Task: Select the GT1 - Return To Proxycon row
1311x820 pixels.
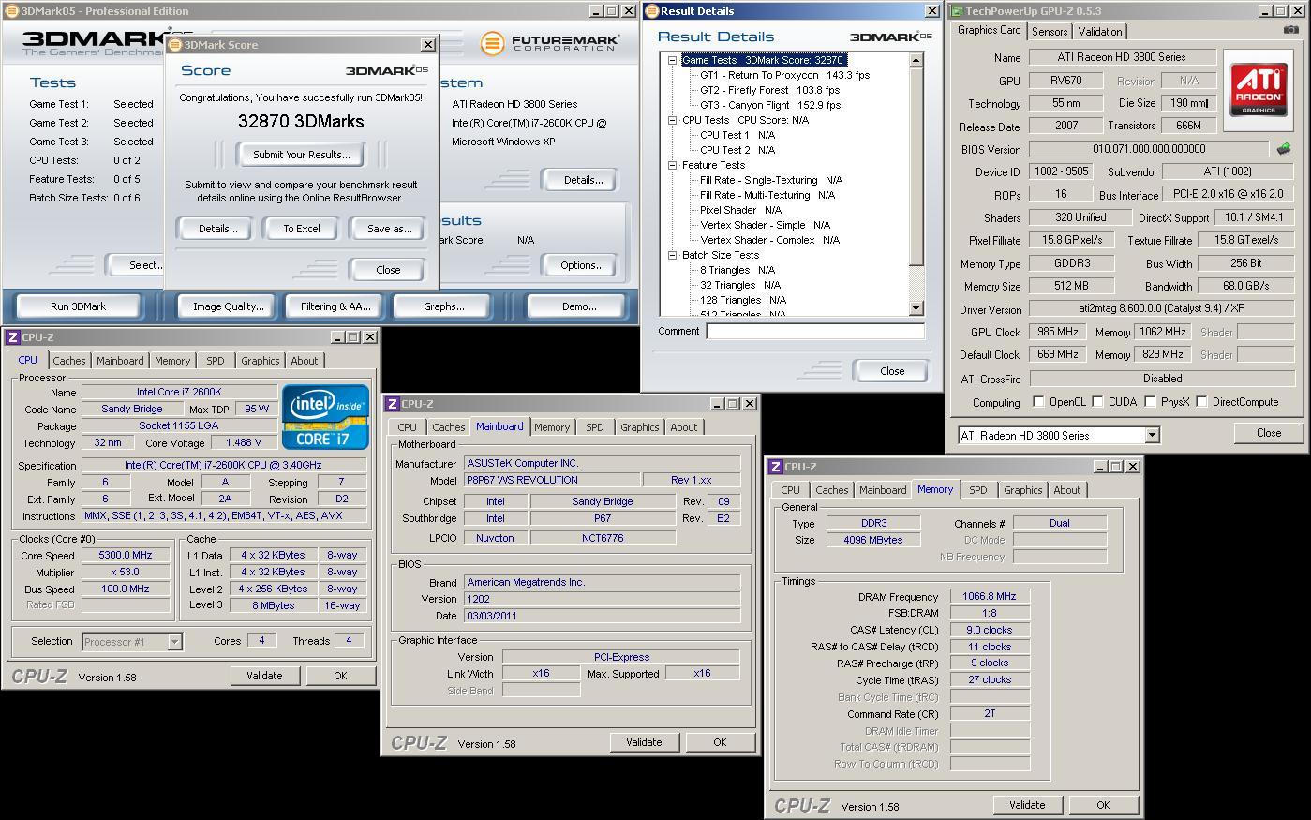Action: point(784,75)
